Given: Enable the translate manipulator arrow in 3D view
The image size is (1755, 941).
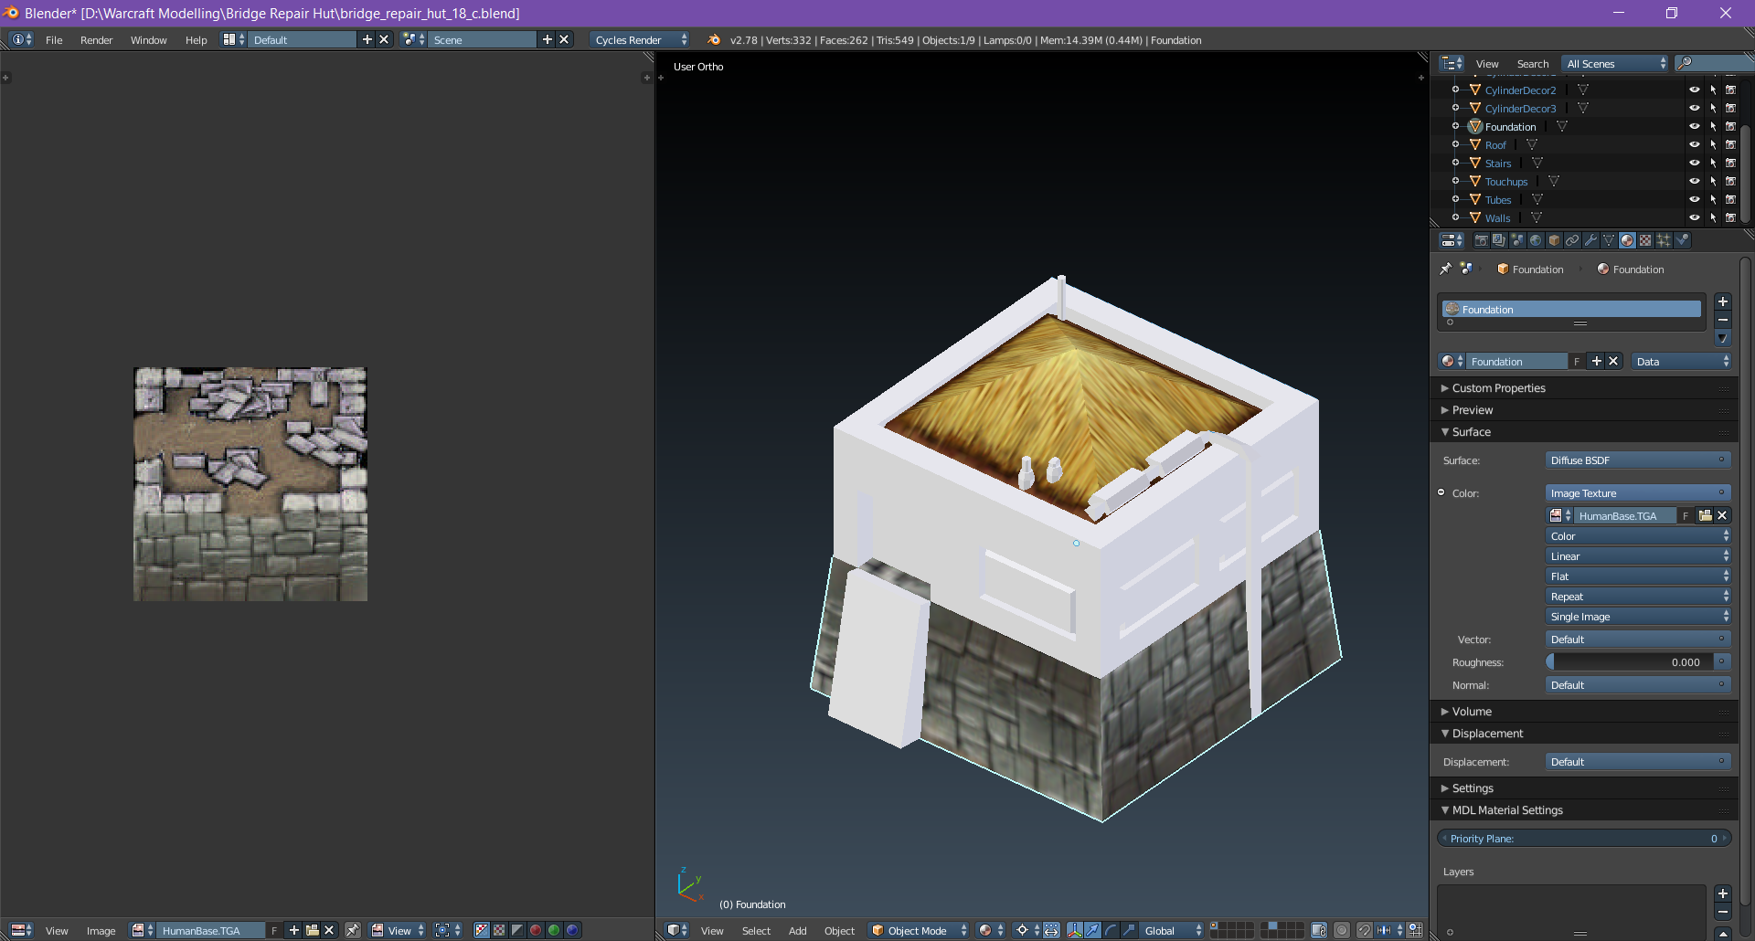Looking at the screenshot, I should (1092, 930).
